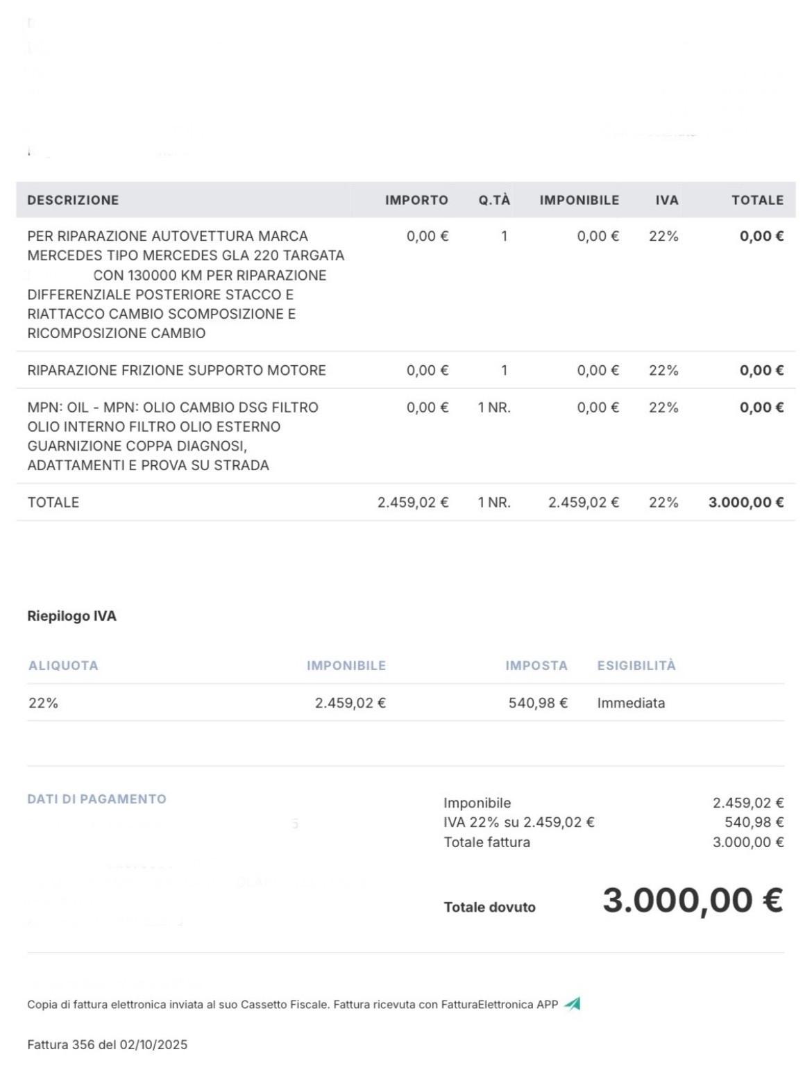The image size is (812, 1070).
Task: Click the IMPORTO column header
Action: pos(416,200)
